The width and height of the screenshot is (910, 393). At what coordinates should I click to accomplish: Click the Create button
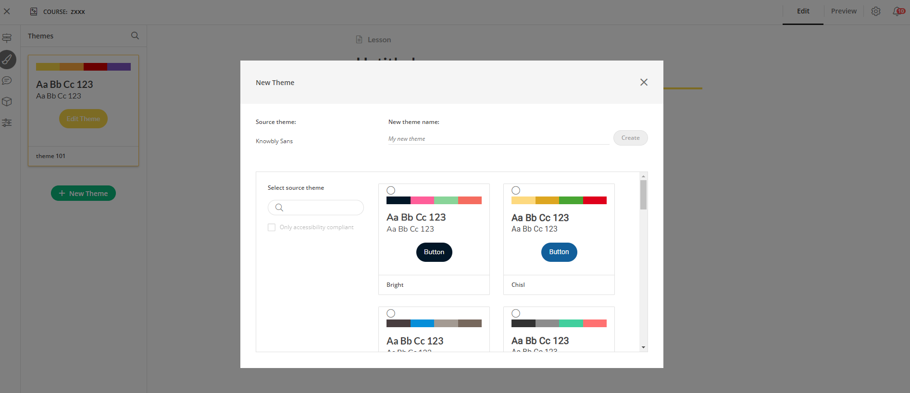point(630,138)
